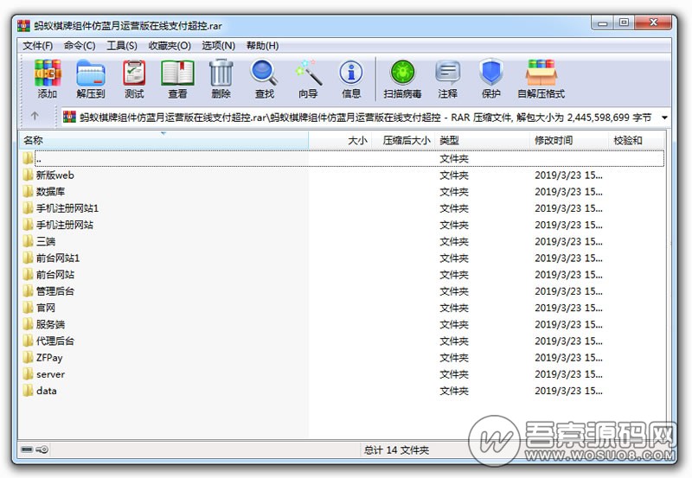
Task: Select the server folder
Action: point(343,374)
